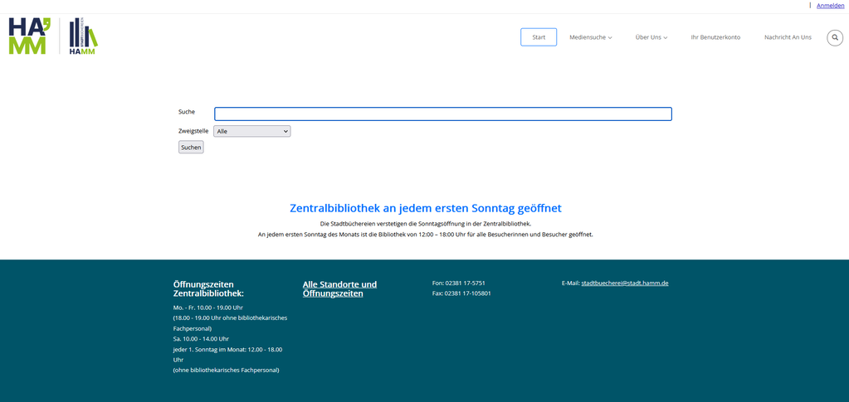Click the Fon: 02381 17-5751 text

[x=459, y=283]
